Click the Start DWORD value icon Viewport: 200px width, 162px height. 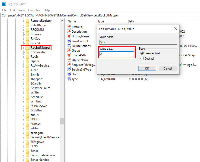(69, 74)
